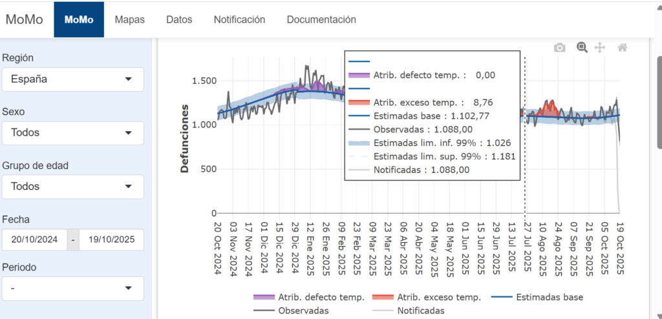Click the MoMo brand link
Image resolution: width=662 pixels, height=319 pixels.
(25, 19)
